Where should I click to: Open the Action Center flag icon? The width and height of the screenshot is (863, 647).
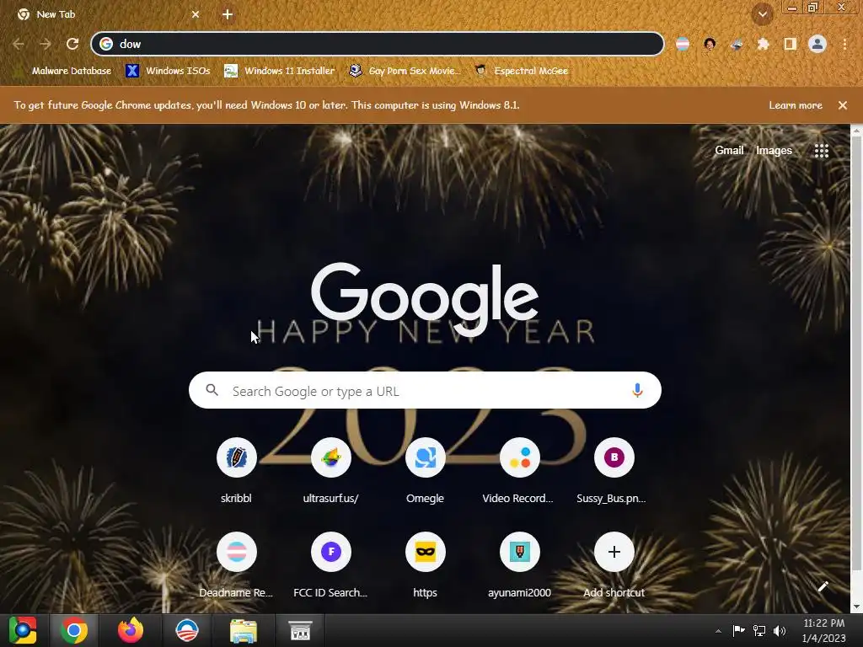[738, 630]
